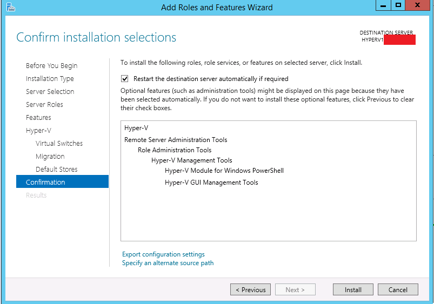Click the Previous button
The width and height of the screenshot is (434, 304).
tap(250, 289)
